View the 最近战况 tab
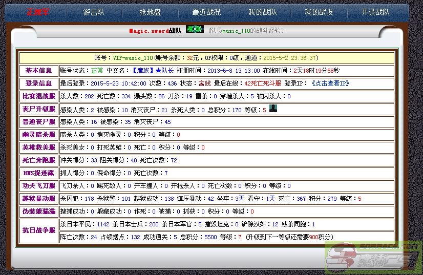The image size is (423, 275). tap(206, 12)
